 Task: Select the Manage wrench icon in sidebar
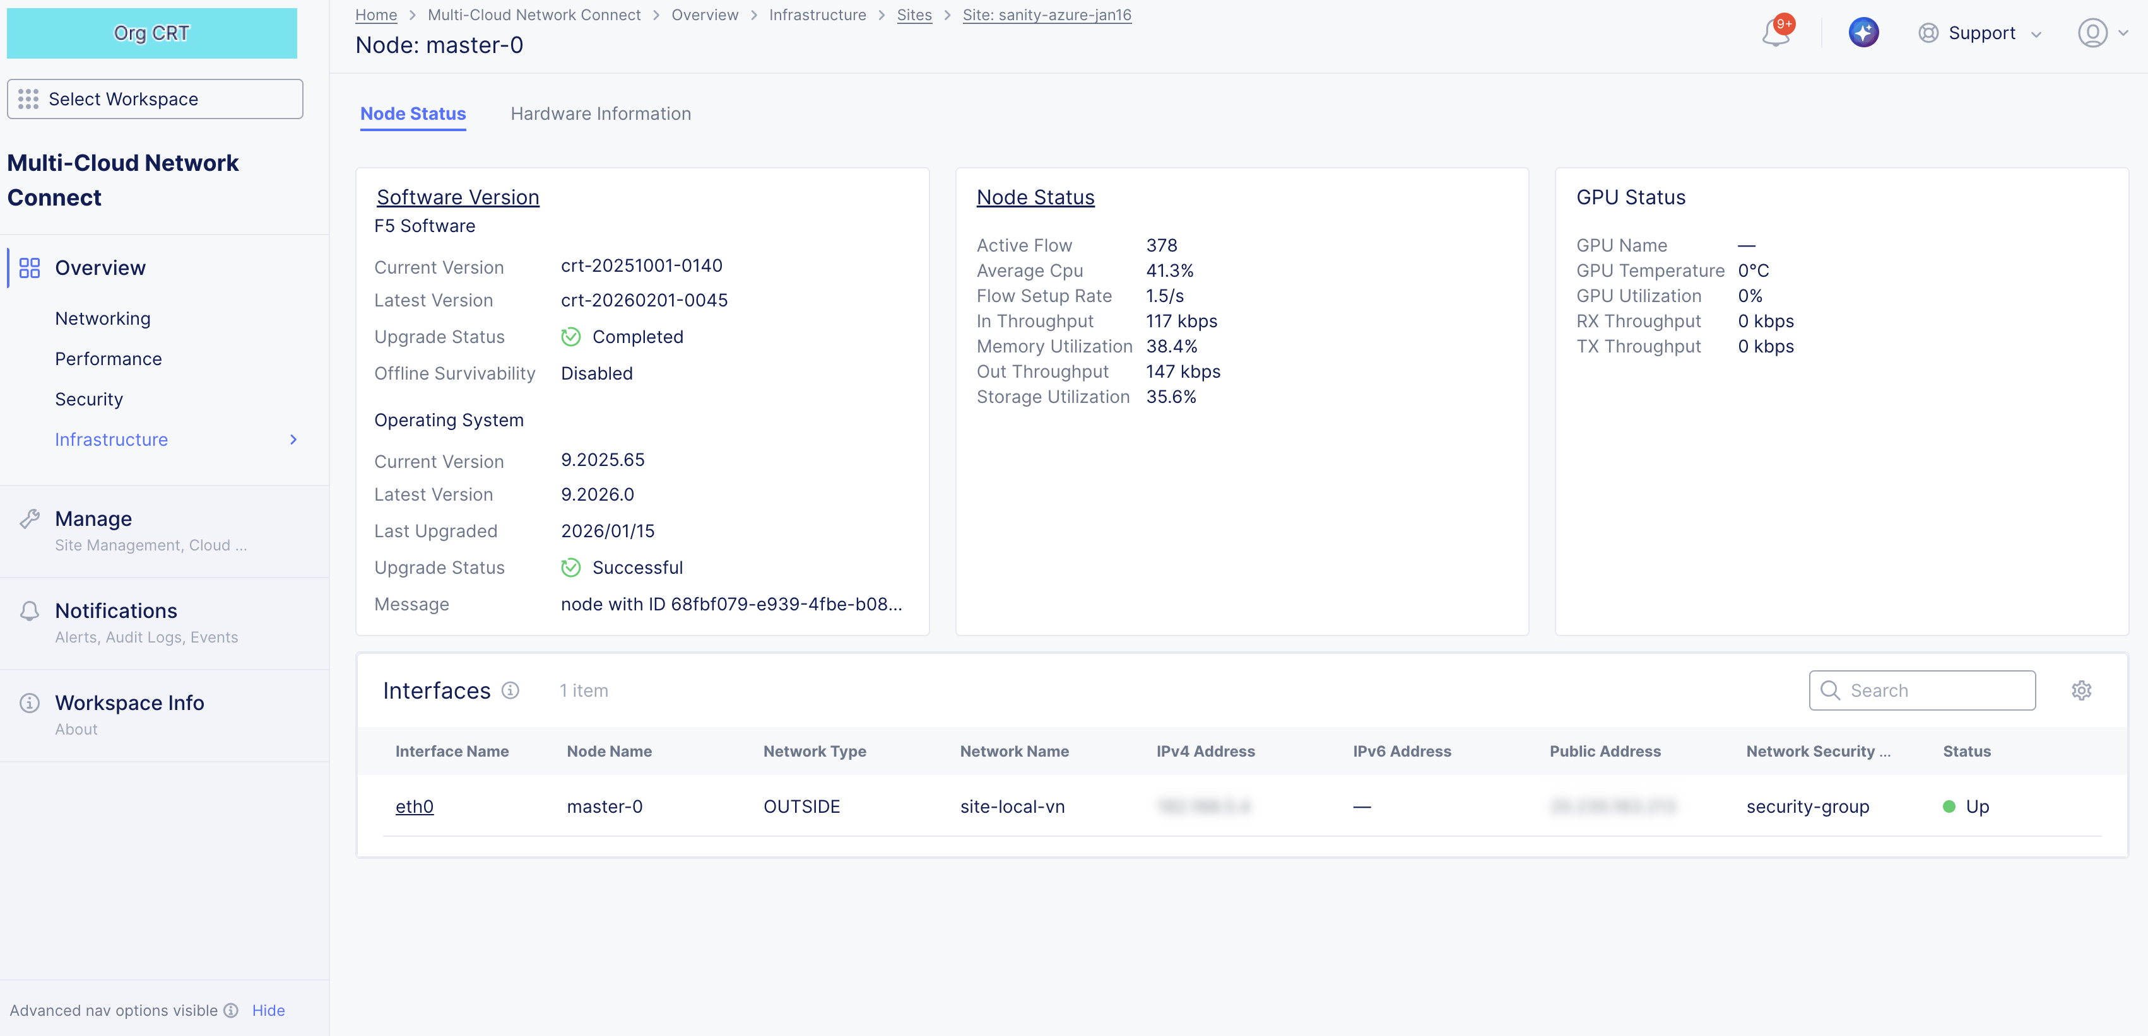[x=30, y=518]
